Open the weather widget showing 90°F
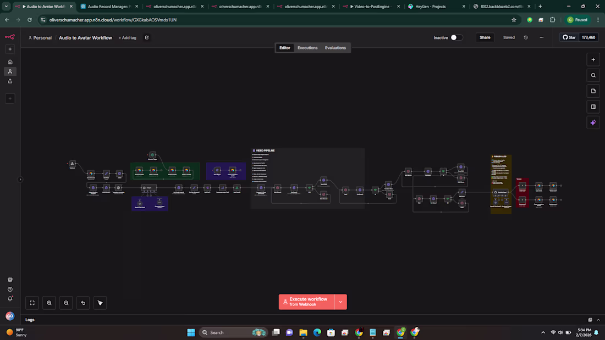The height and width of the screenshot is (340, 605). click(16, 332)
